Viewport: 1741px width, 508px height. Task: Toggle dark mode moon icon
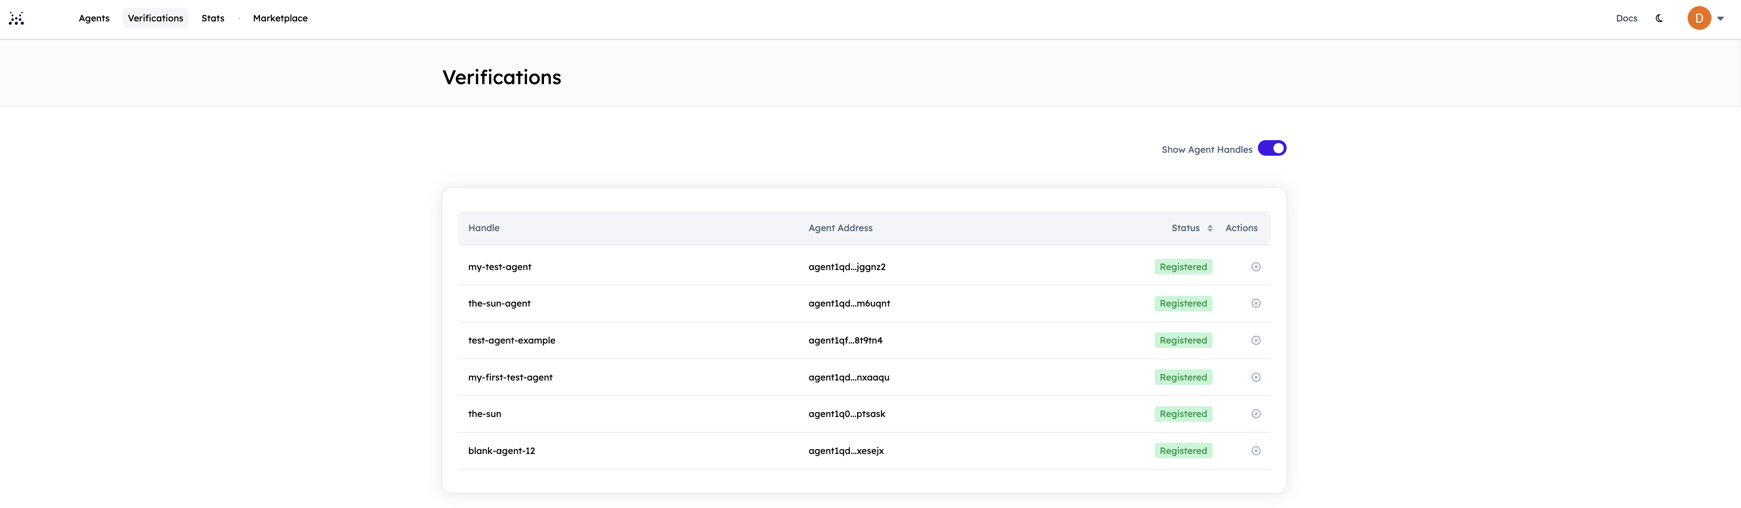click(1659, 18)
